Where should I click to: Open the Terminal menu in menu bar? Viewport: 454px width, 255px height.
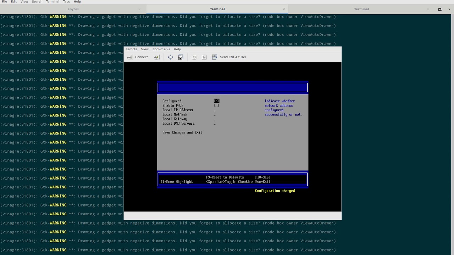coord(52,2)
